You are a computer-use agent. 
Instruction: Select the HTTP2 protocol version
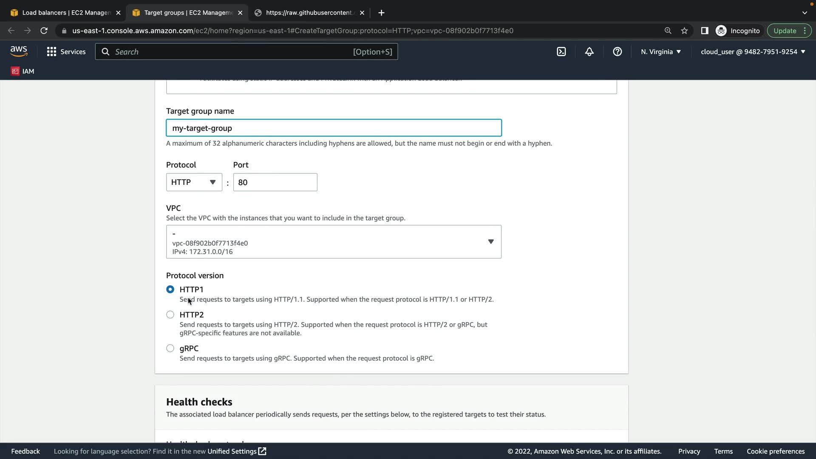pyautogui.click(x=170, y=315)
